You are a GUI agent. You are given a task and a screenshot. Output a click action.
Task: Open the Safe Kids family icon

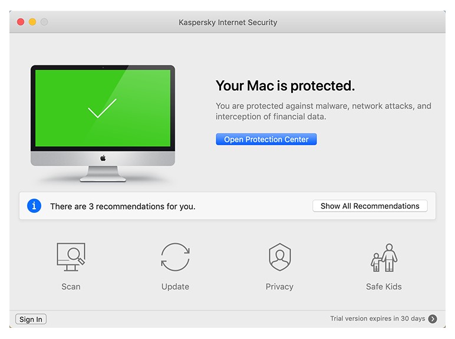click(x=384, y=257)
